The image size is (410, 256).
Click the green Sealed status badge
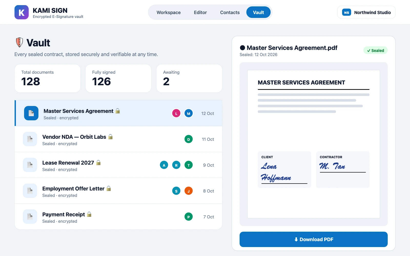(x=375, y=50)
